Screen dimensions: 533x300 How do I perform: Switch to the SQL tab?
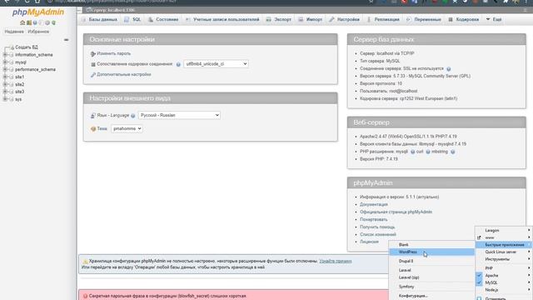(132, 19)
